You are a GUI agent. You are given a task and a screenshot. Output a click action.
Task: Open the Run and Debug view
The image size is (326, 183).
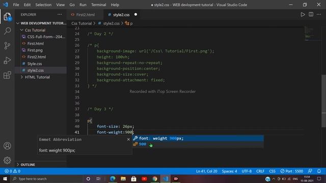[x=7, y=60]
